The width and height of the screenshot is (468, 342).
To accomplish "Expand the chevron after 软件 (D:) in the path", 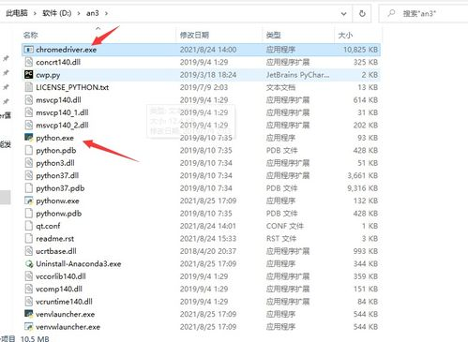I will 79,13.
